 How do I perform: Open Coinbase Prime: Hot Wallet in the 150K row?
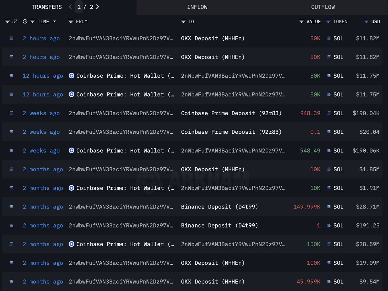click(125, 244)
